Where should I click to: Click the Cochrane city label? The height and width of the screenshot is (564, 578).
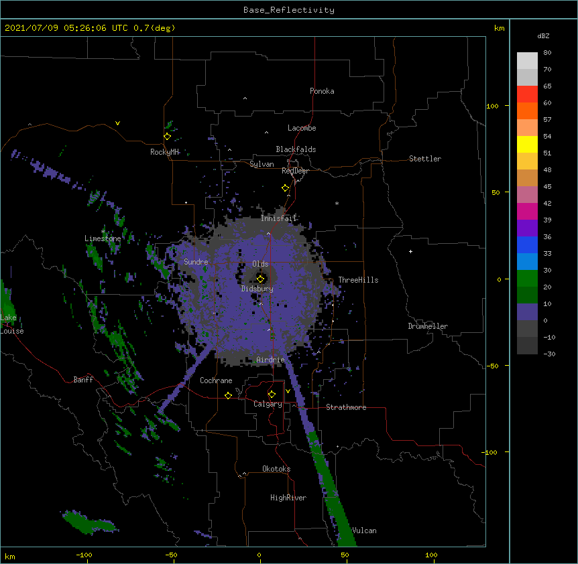[216, 380]
